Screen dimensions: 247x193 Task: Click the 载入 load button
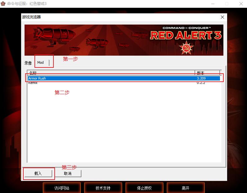click(x=38, y=173)
